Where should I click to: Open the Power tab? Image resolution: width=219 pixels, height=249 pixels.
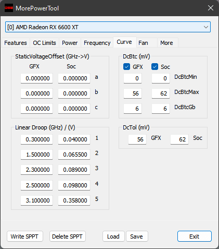[x=70, y=43]
